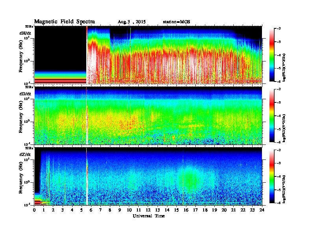Viewport: 312px width, 241px height.
Task: Click the "Magnetic Field Spectra" title
Action: point(65,22)
